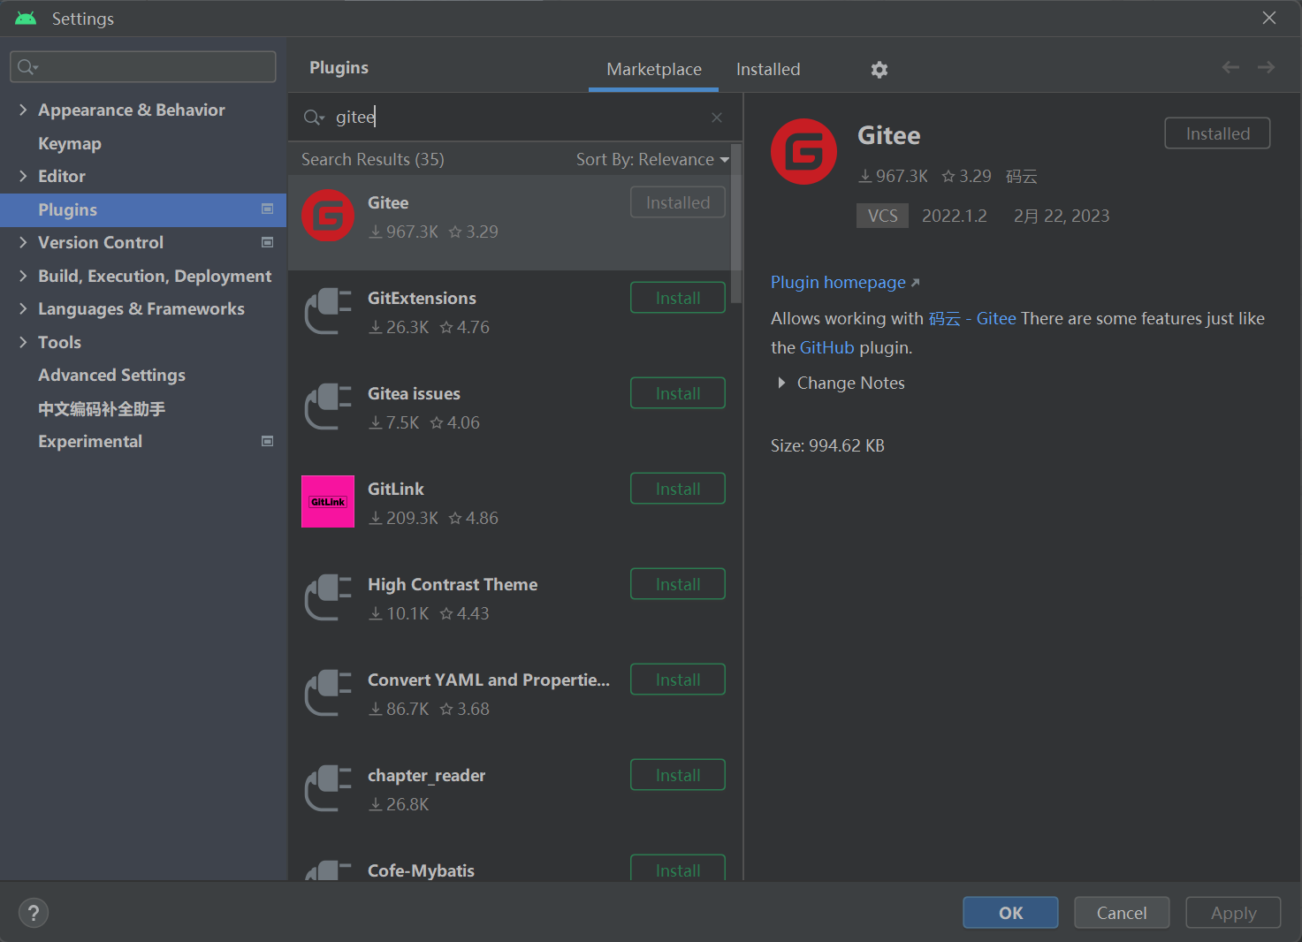The width and height of the screenshot is (1302, 942).
Task: Open the help question mark button
Action: coord(34,913)
